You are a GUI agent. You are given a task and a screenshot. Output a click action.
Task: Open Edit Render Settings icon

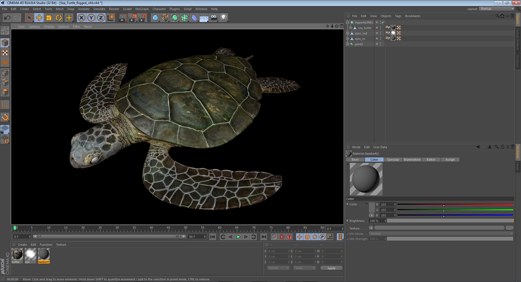pyautogui.click(x=143, y=18)
